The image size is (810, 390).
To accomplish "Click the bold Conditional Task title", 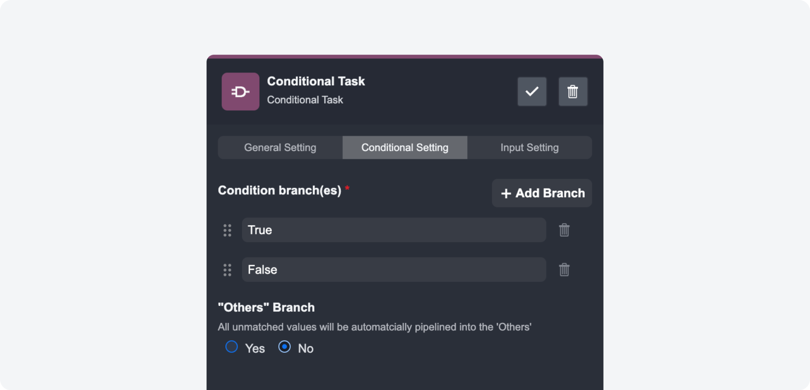I will [316, 81].
